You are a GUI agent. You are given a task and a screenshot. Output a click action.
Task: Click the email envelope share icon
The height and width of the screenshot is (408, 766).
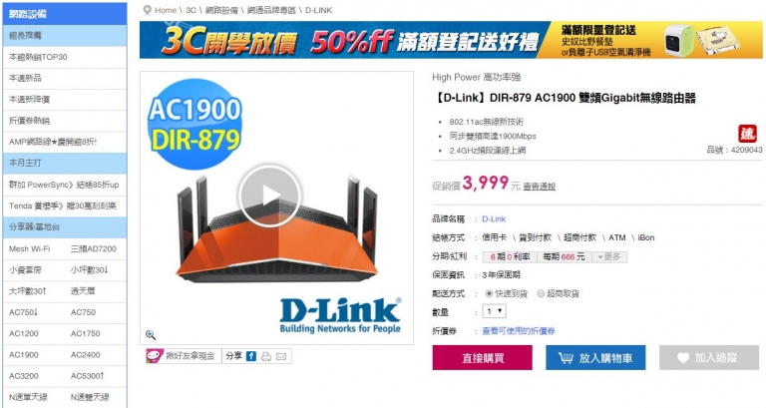281,357
